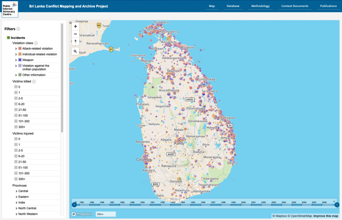Viewport: 342px width, 220px height.
Task: Go to the Methodology page
Action: [x=260, y=6]
